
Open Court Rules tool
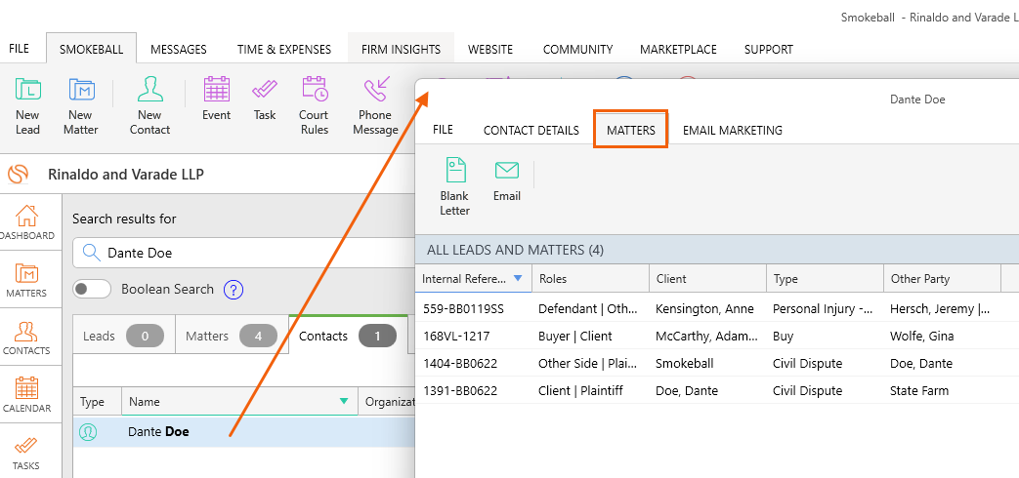(x=314, y=105)
